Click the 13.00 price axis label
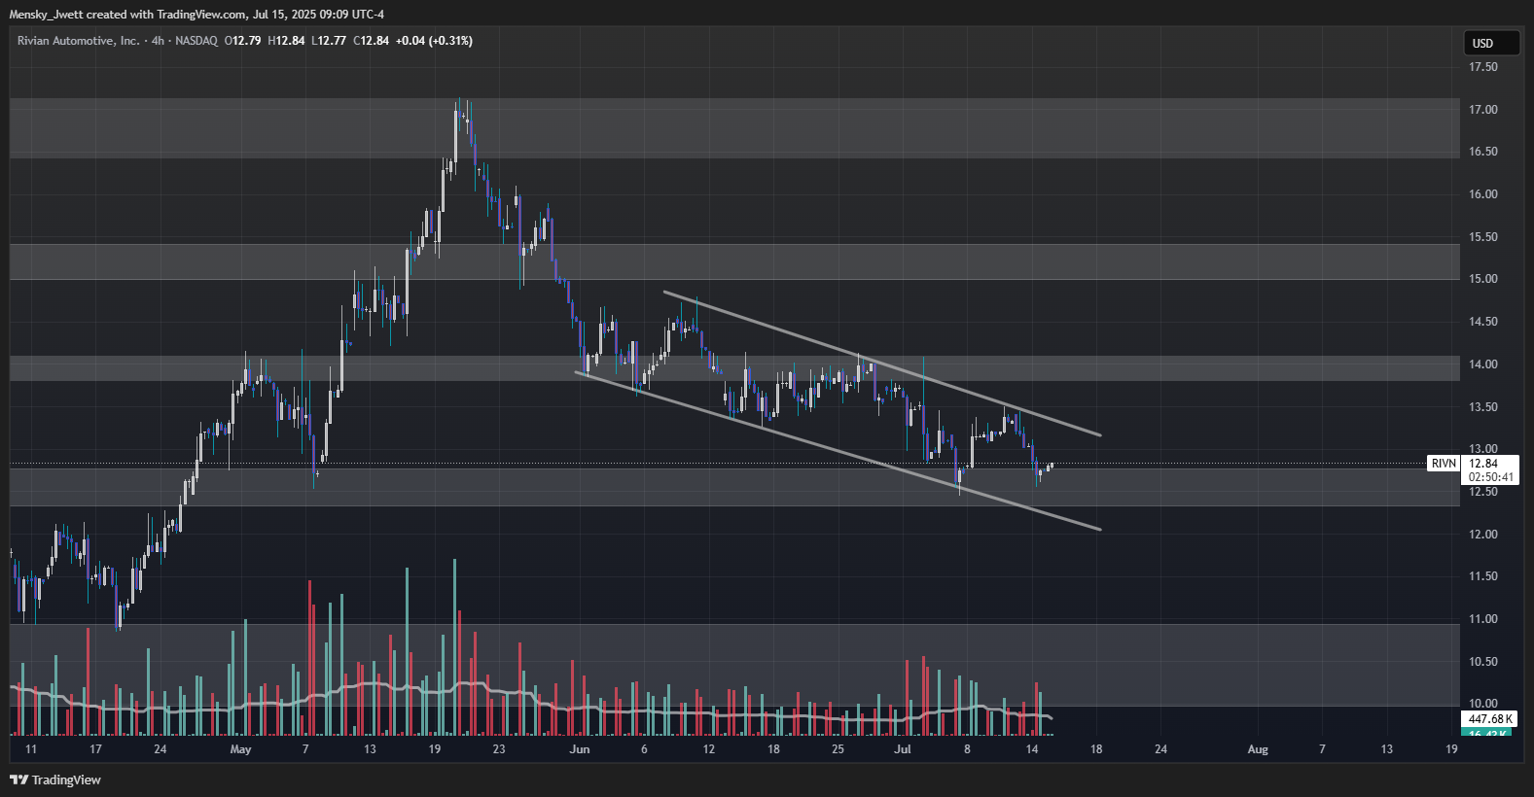 [x=1483, y=449]
